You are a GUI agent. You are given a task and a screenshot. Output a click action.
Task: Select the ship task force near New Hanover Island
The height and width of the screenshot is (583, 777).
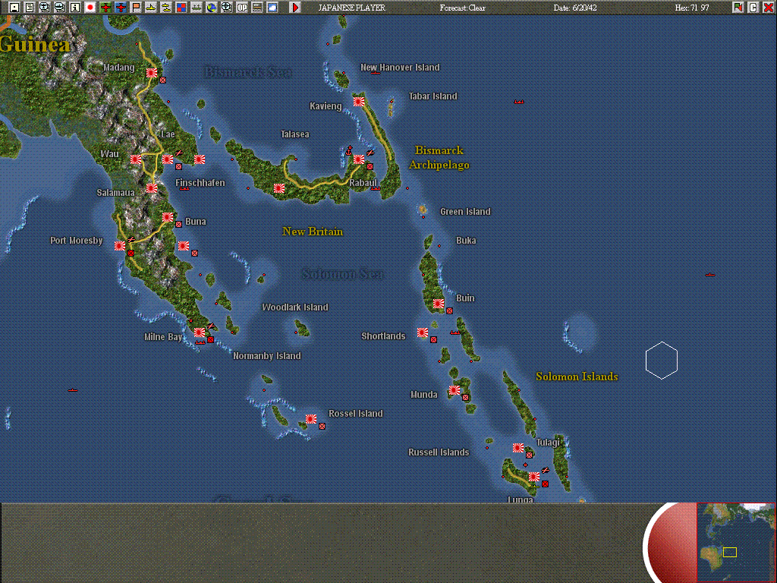375,73
